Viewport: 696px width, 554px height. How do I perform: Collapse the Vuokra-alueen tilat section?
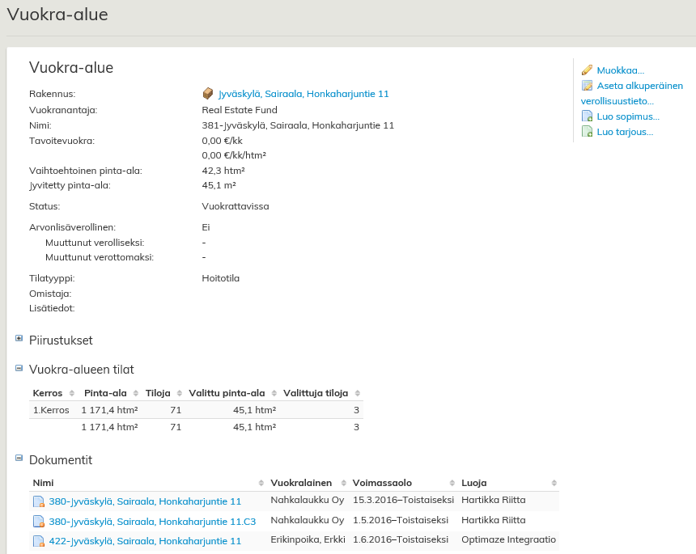(19, 367)
